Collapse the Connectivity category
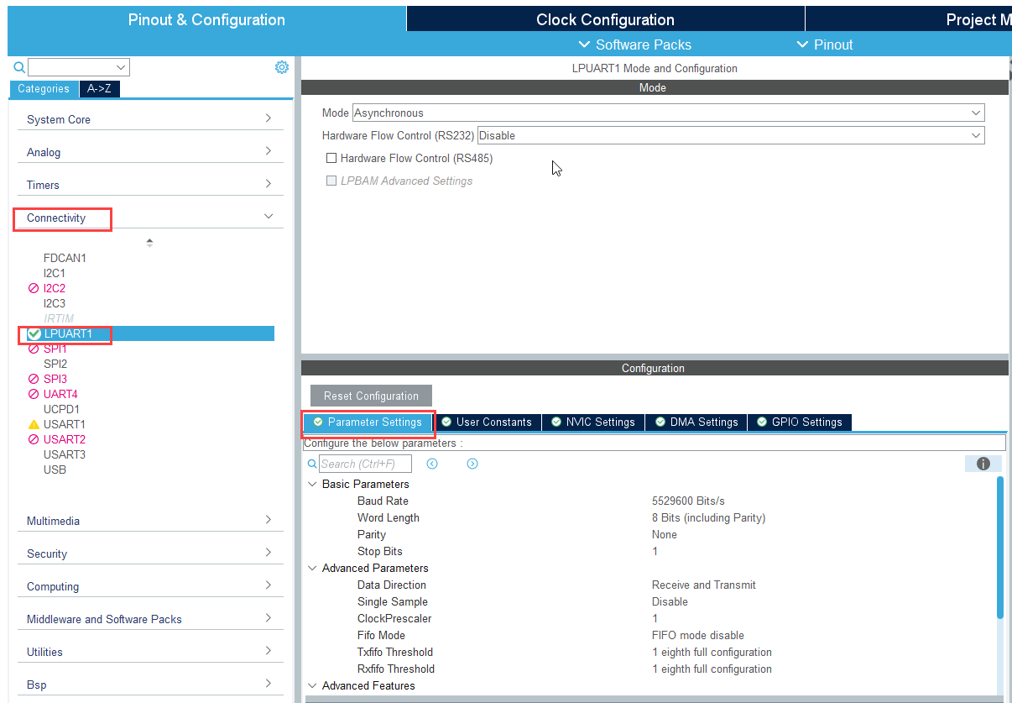 pos(269,217)
